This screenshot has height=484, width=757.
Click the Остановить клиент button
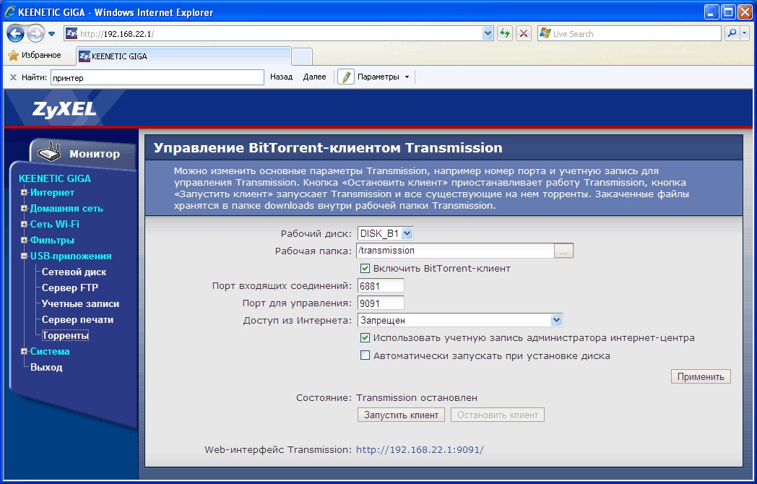[x=497, y=415]
